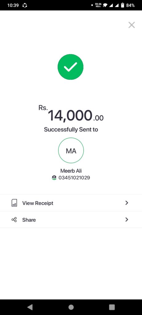The width and height of the screenshot is (142, 315).
Task: Tap the recipient name Meerb Ali
Action: pos(71,171)
